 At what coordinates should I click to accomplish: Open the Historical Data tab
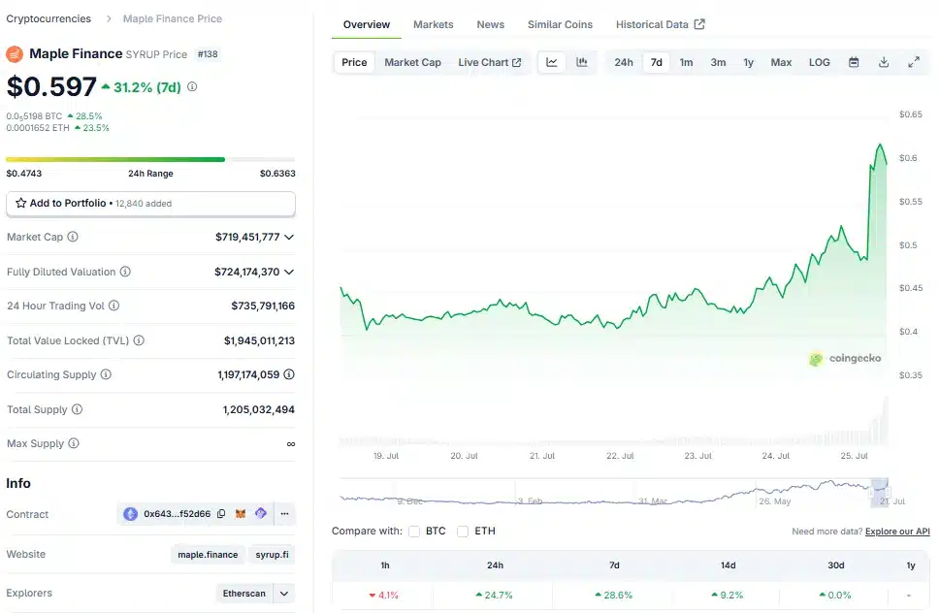[x=660, y=24]
